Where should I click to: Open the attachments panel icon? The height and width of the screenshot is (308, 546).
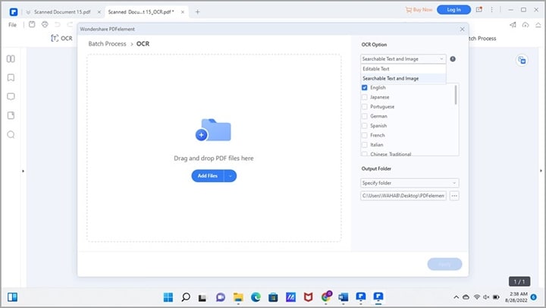(11, 115)
